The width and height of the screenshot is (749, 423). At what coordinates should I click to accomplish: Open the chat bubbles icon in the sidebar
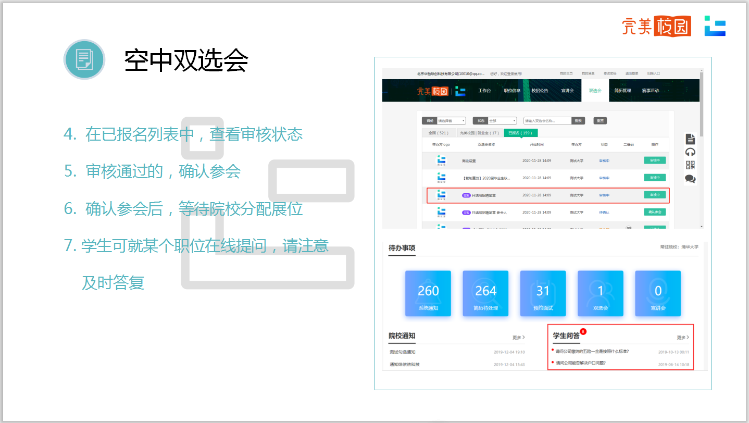(690, 179)
